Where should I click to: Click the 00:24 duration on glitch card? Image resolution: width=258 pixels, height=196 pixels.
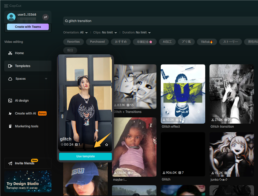[67, 145]
